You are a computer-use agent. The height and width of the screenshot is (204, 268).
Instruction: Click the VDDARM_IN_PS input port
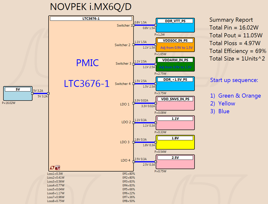click(x=156, y=64)
